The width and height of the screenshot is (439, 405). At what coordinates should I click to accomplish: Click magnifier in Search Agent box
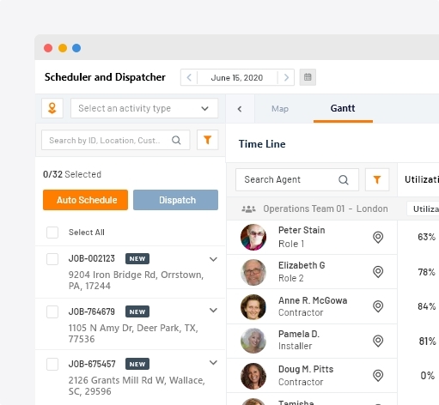point(344,180)
